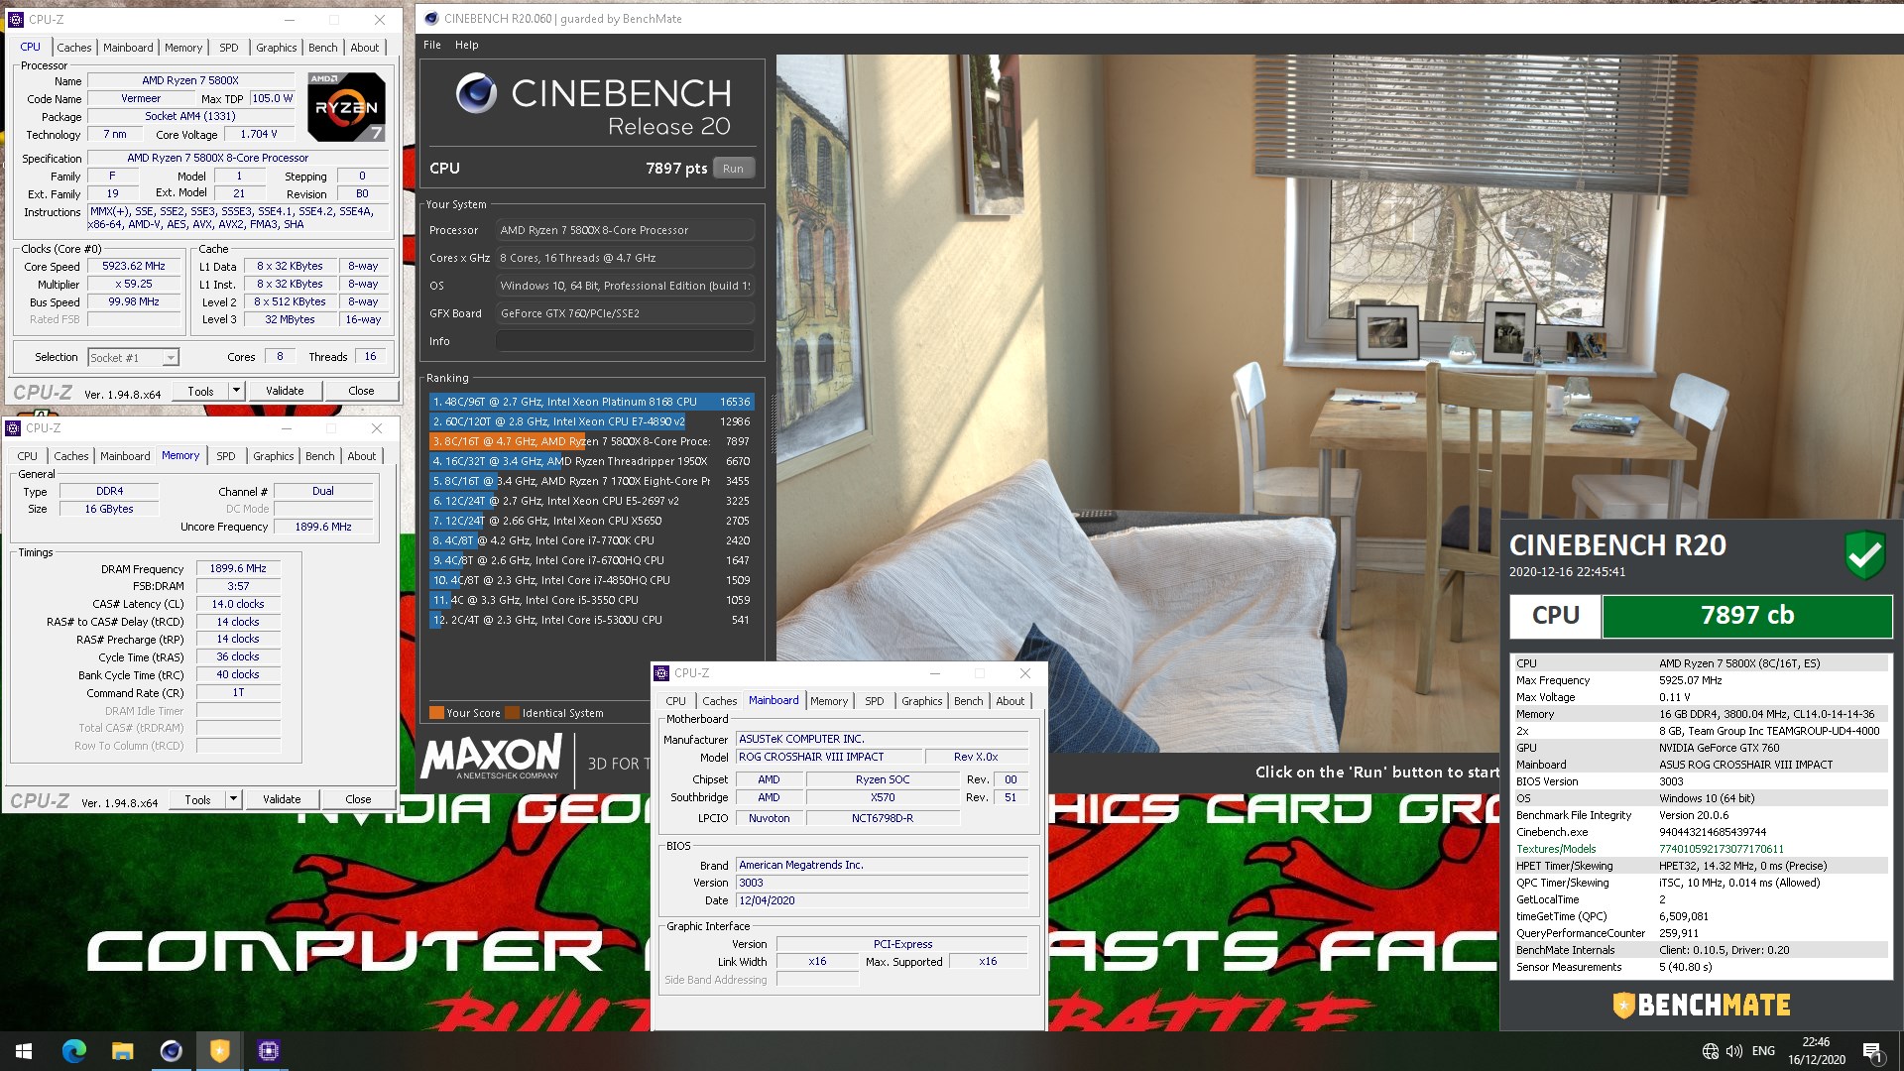The height and width of the screenshot is (1071, 1904).
Task: Click the network globe tray icon
Action: tap(1710, 1051)
